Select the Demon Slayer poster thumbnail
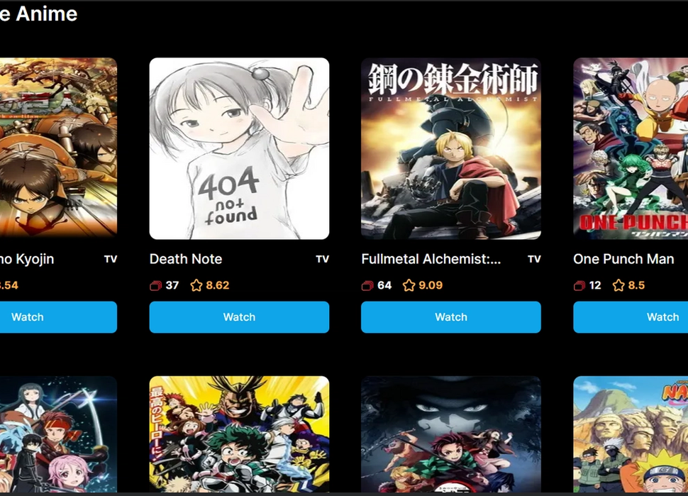The image size is (688, 496). pyautogui.click(x=451, y=434)
